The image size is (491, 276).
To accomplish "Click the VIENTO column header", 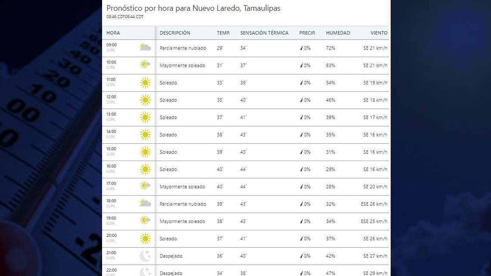I will coord(379,33).
